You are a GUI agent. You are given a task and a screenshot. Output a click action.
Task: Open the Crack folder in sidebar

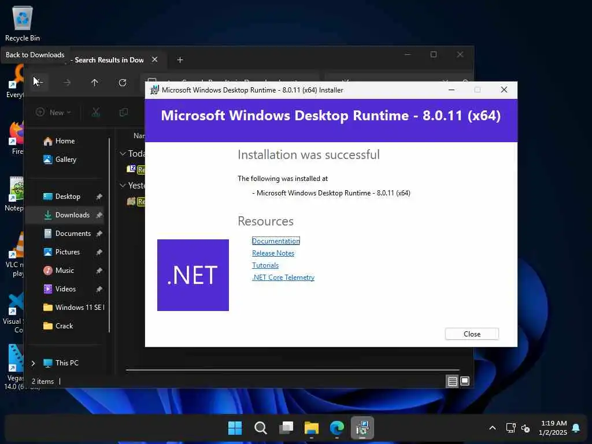[x=64, y=326]
